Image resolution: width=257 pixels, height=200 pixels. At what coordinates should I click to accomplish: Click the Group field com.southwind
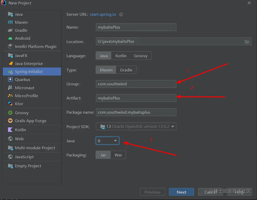pyautogui.click(x=136, y=84)
